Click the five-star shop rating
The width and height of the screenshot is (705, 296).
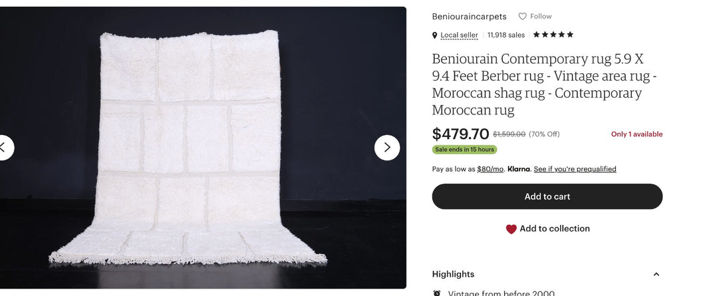point(553,35)
